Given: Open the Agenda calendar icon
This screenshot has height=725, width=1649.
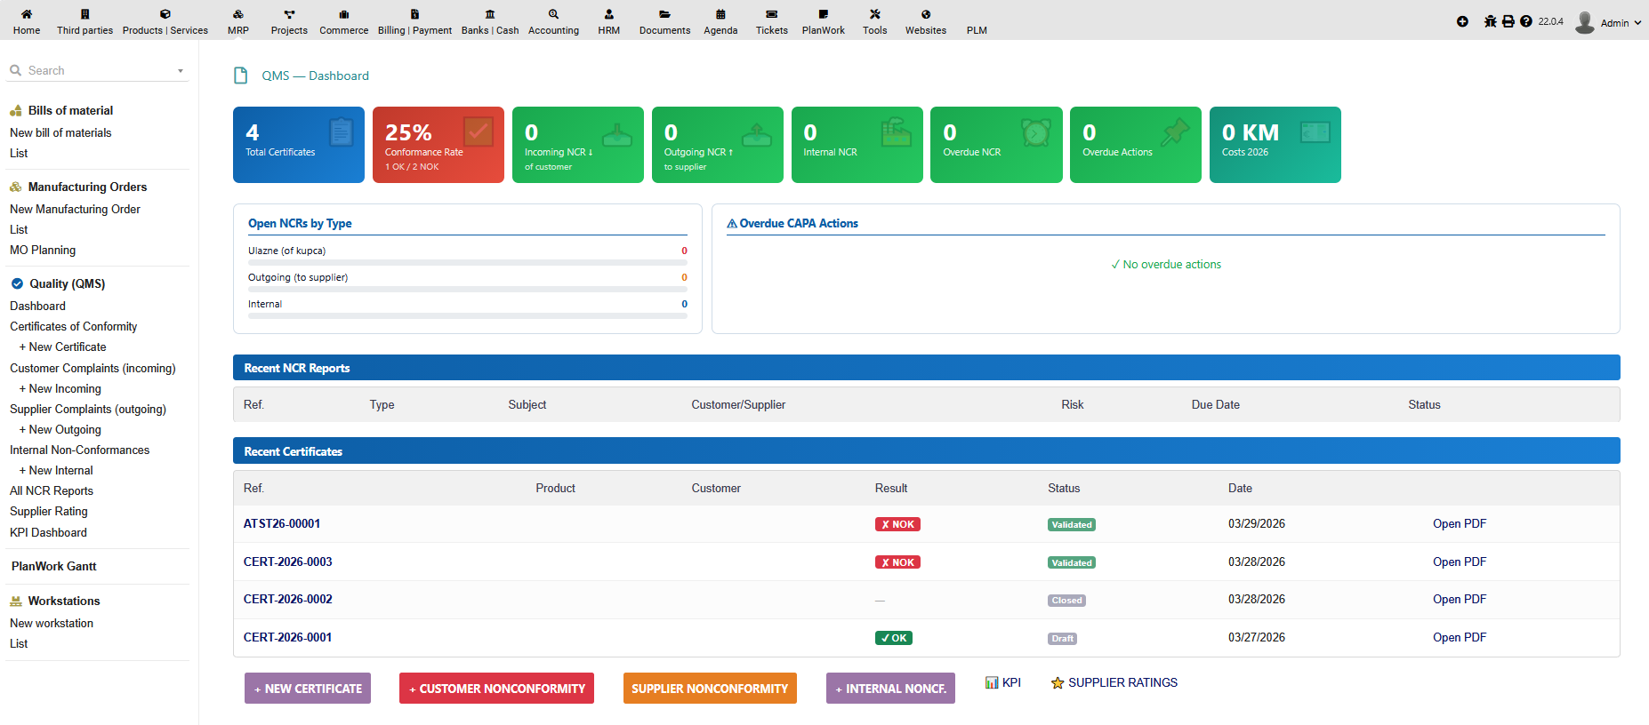Looking at the screenshot, I should coord(720,14).
